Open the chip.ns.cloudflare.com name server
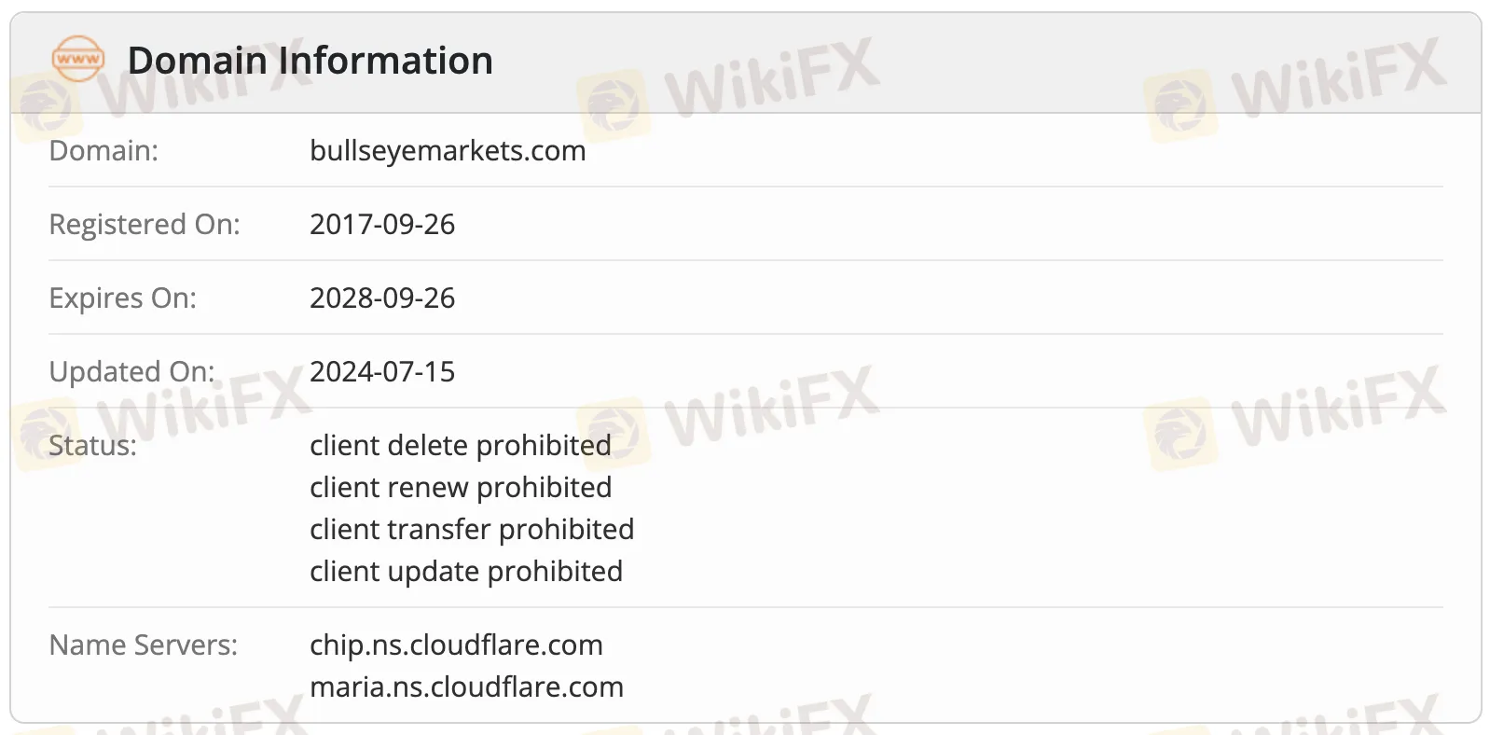This screenshot has width=1490, height=735. click(x=456, y=645)
